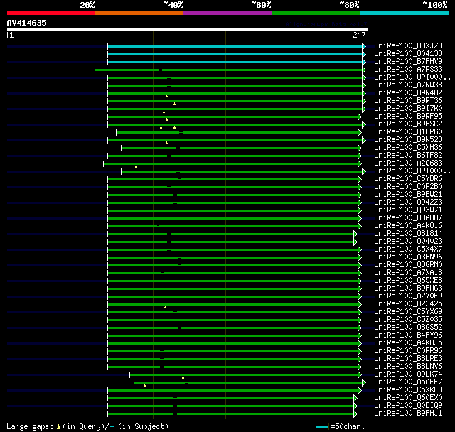The height and width of the screenshot is (432, 455).
Task: Click the green ~80% identity color segment
Action: click(x=316, y=13)
